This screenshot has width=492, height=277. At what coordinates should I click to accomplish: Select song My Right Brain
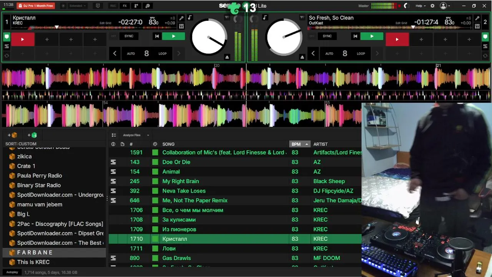(181, 181)
